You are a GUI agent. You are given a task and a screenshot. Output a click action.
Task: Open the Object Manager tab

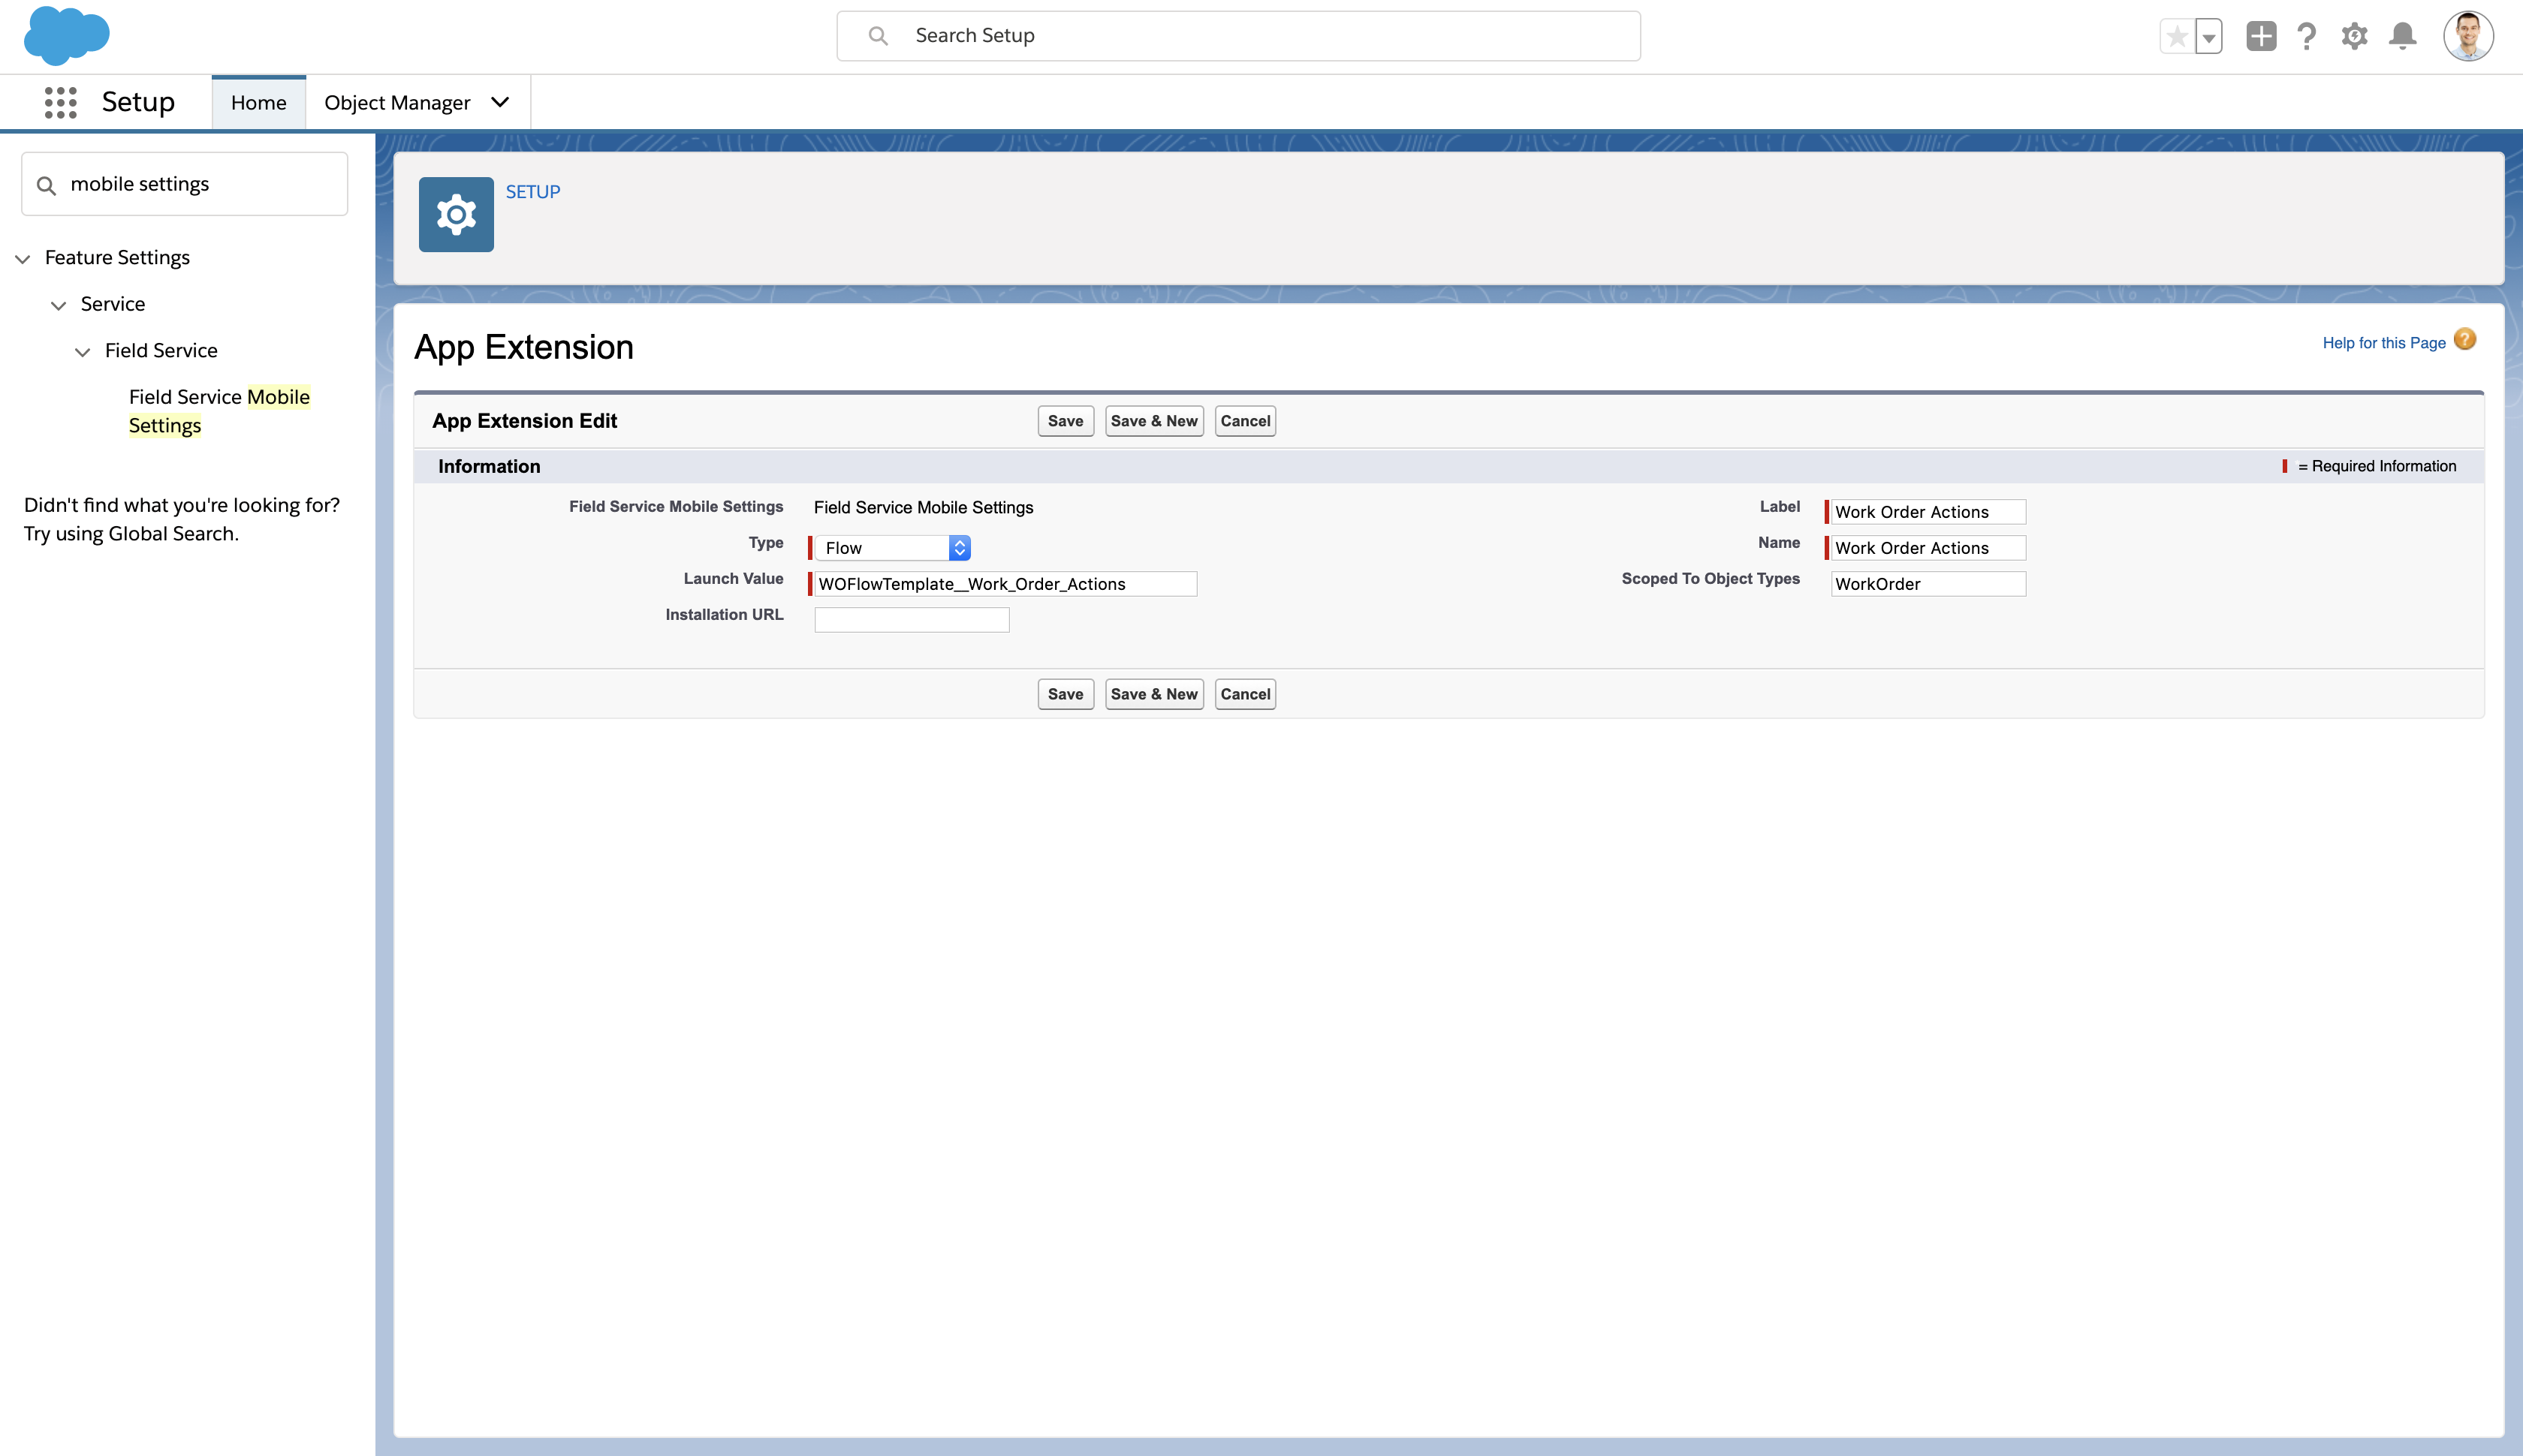[x=397, y=102]
